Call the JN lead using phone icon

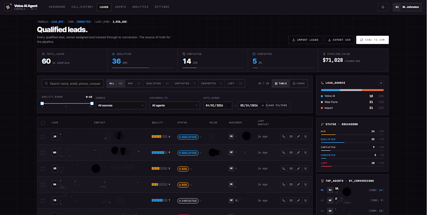coord(284,137)
